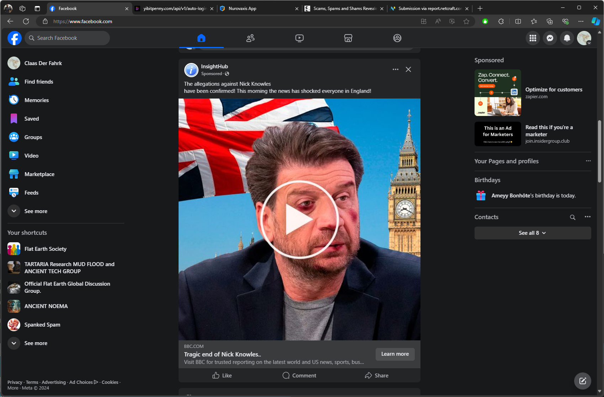Open the Marketplace icon in top navigation
The width and height of the screenshot is (604, 397).
point(348,38)
